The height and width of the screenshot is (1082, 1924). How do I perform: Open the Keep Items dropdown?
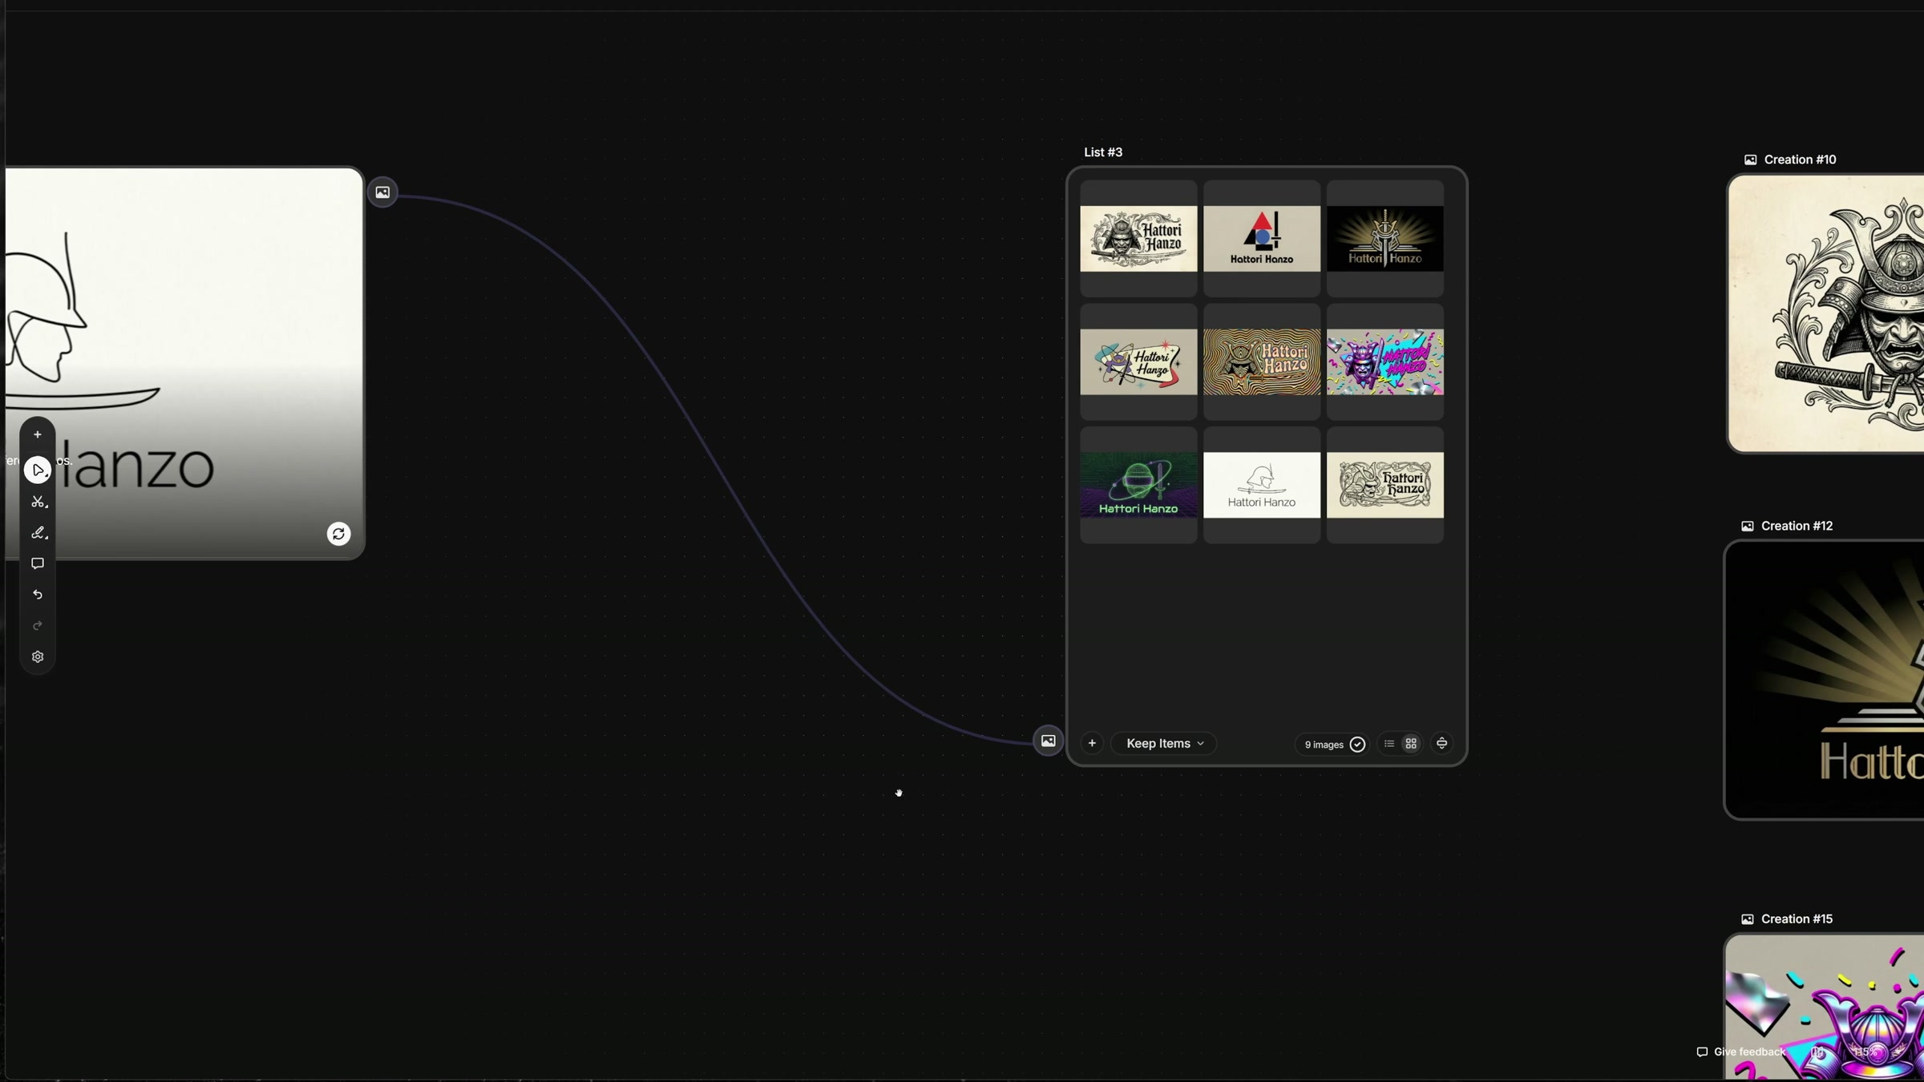point(1165,744)
